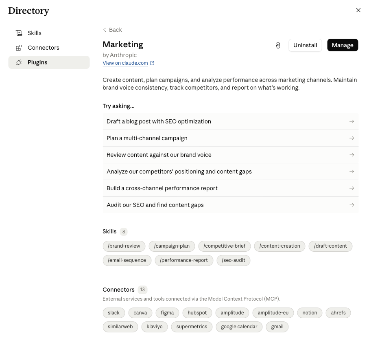Click arrow for Audit our SEO row
Image resolution: width=369 pixels, height=345 pixels.
pyautogui.click(x=352, y=205)
